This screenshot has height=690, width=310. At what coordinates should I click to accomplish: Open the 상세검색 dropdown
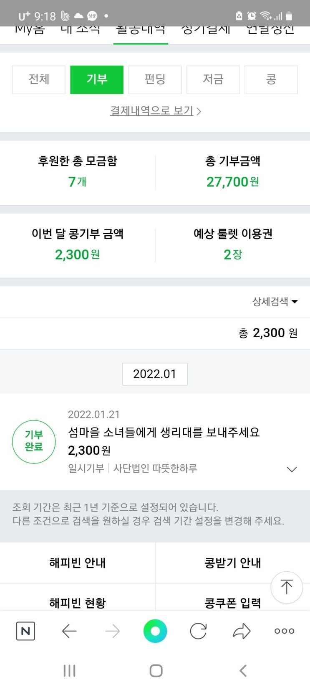pos(275,301)
